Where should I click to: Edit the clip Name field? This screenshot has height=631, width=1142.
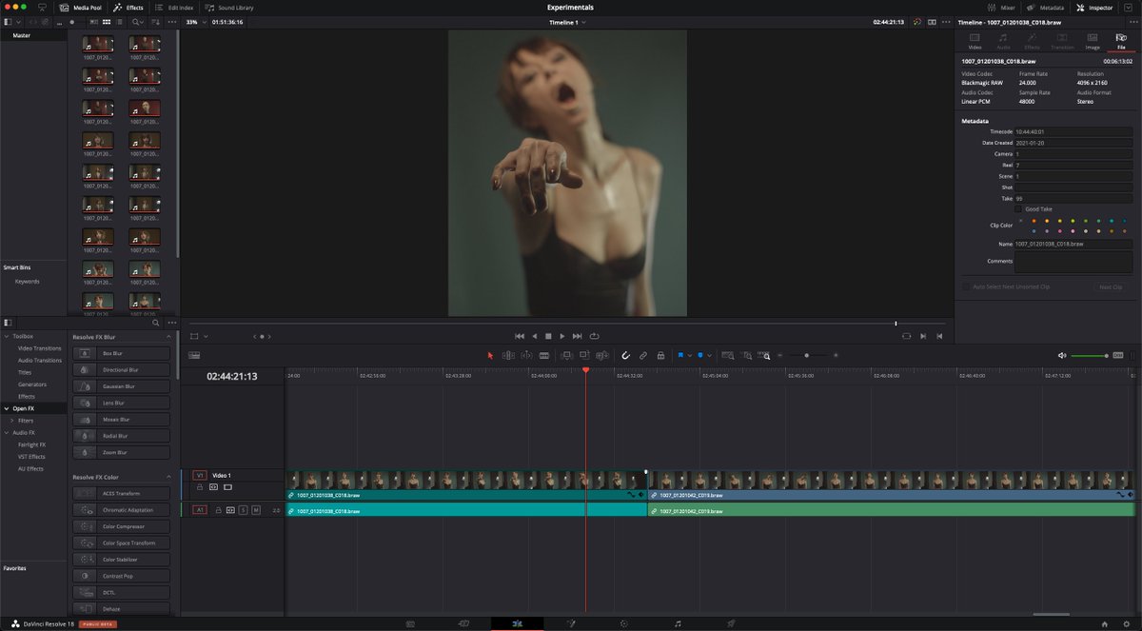point(1074,244)
